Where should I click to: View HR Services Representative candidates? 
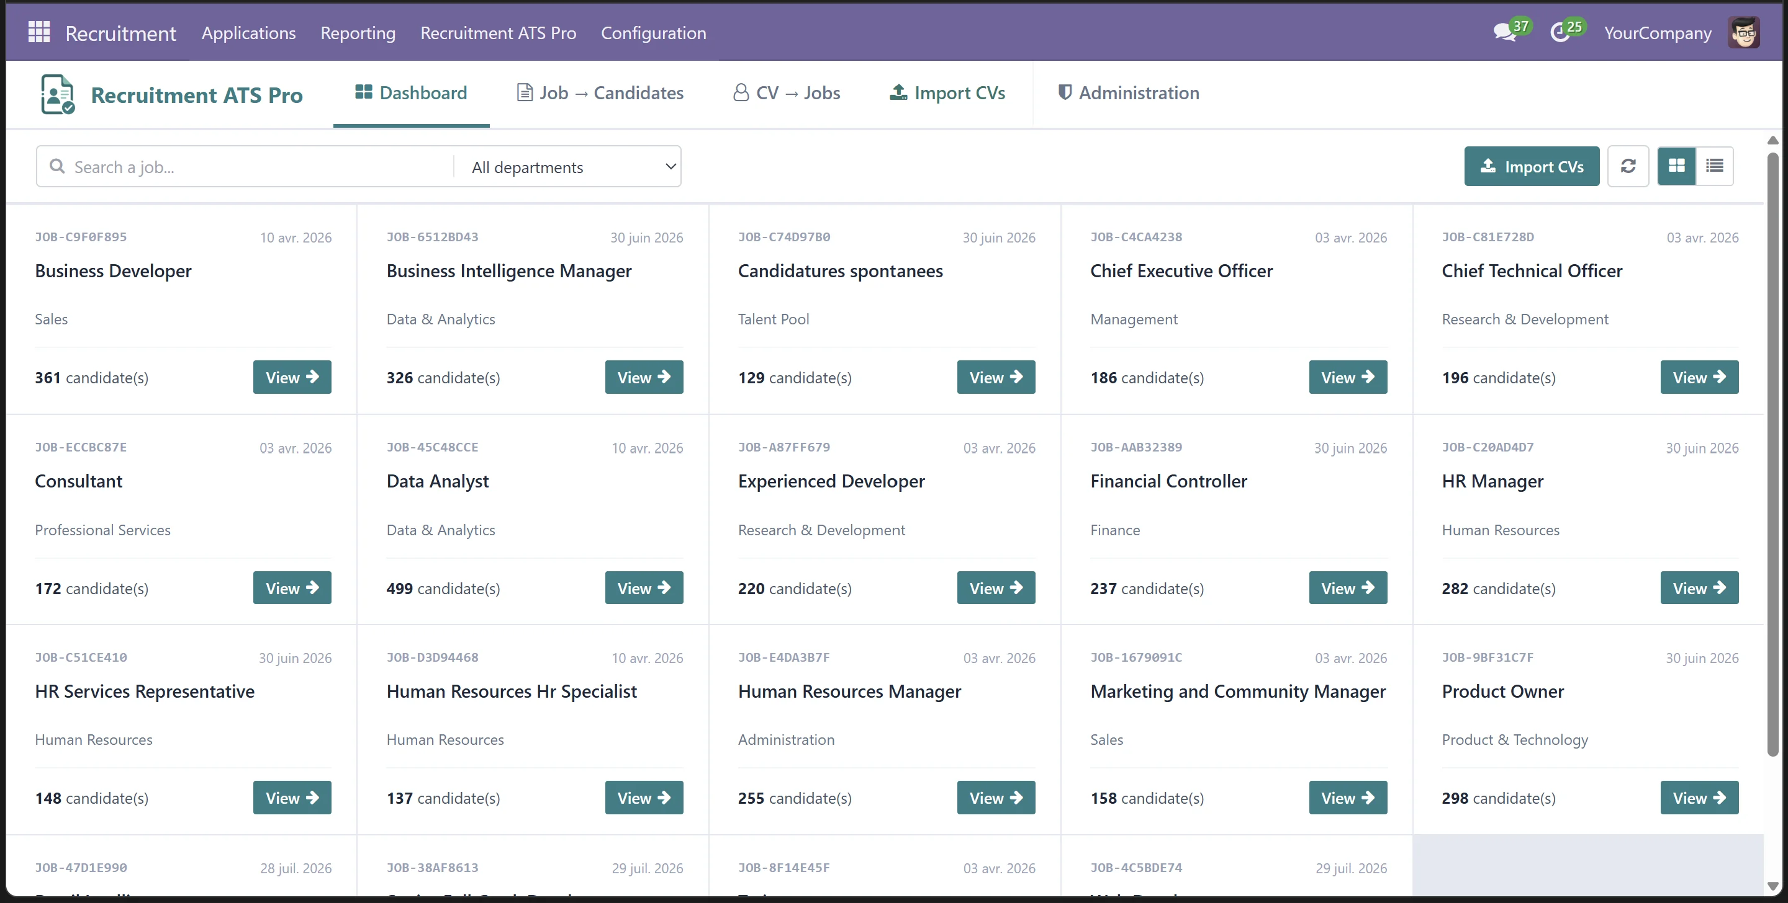(x=292, y=798)
